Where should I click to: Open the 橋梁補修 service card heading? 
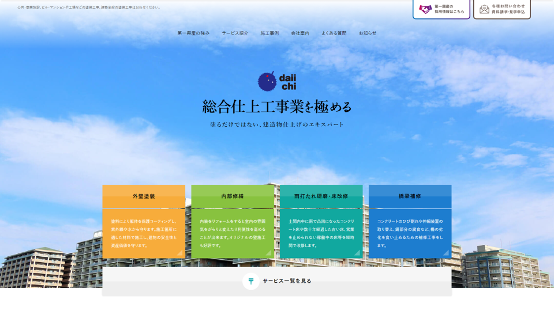coord(410,196)
